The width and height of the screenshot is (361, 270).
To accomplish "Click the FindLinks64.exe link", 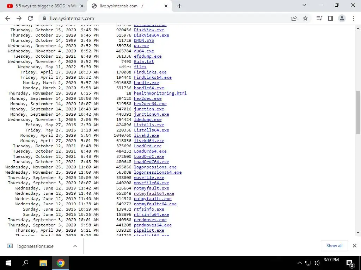I will coord(153,77).
